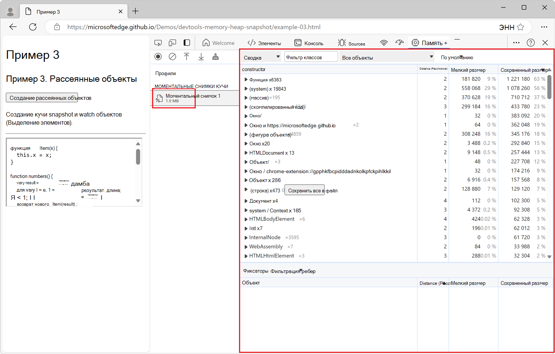This screenshot has width=555, height=354.
Task: Open the Сводка view dropdown
Action: pos(262,57)
